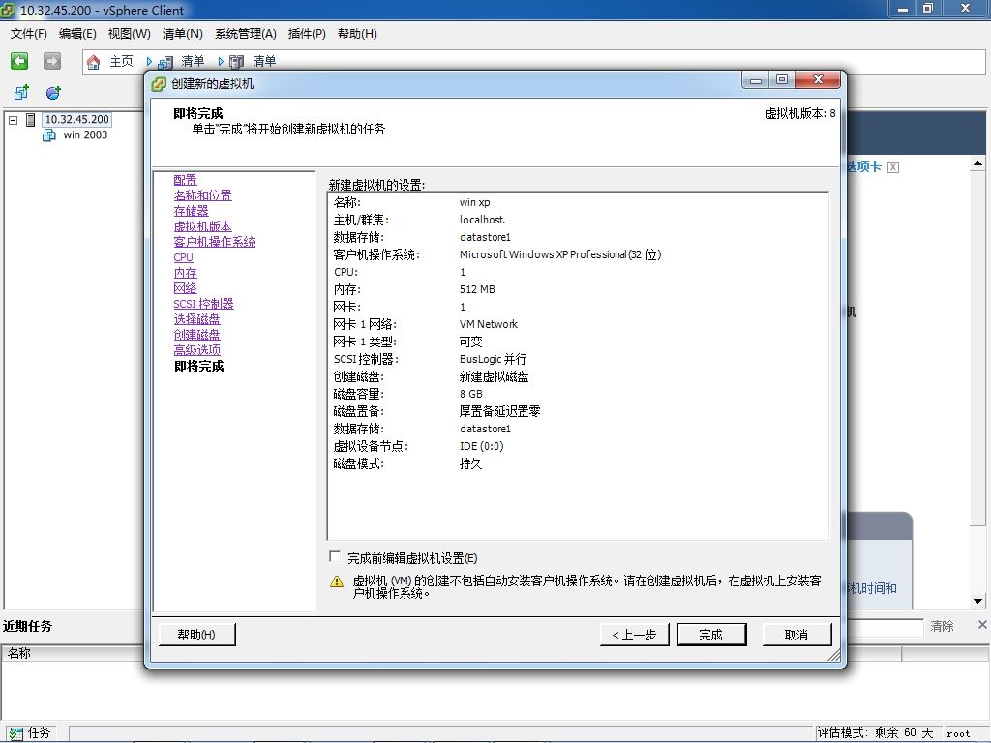991x743 pixels.
Task: Expand the arrow after Home breadcrumb
Action: pos(149,61)
